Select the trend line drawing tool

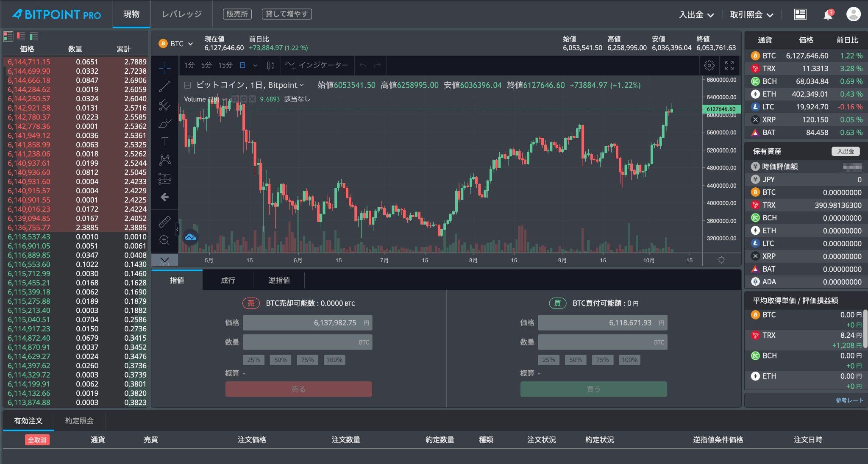pos(164,87)
